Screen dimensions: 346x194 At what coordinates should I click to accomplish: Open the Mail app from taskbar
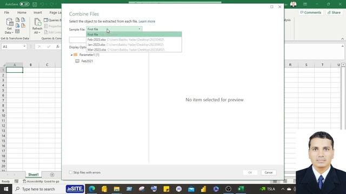pyautogui.click(x=191, y=189)
